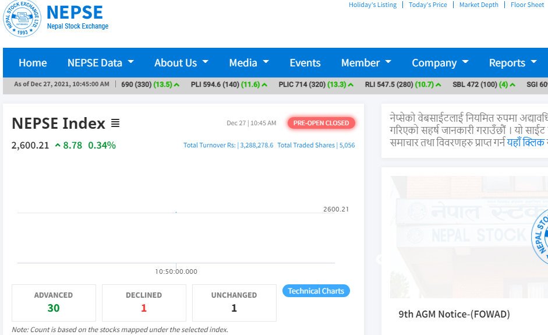Click the chart data point at 10:50
Viewport: 548px width, 335px height.
(x=176, y=212)
